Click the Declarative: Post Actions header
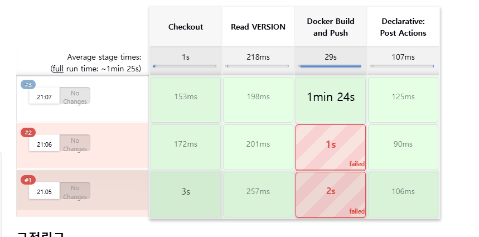479x237 pixels. [x=403, y=27]
